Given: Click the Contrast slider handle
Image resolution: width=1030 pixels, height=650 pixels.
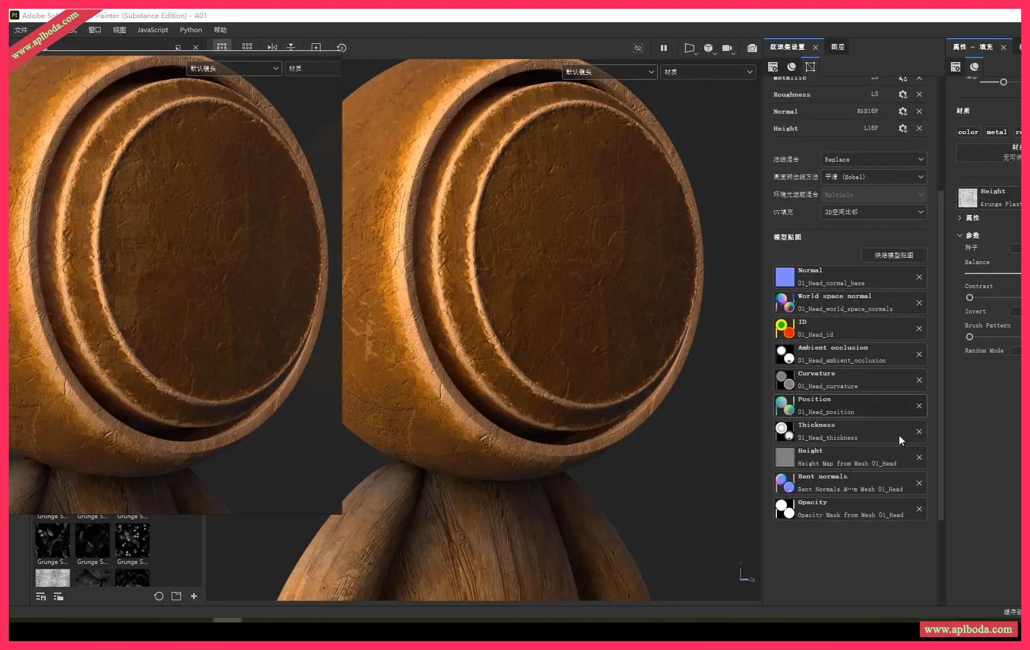Looking at the screenshot, I should click(x=970, y=297).
